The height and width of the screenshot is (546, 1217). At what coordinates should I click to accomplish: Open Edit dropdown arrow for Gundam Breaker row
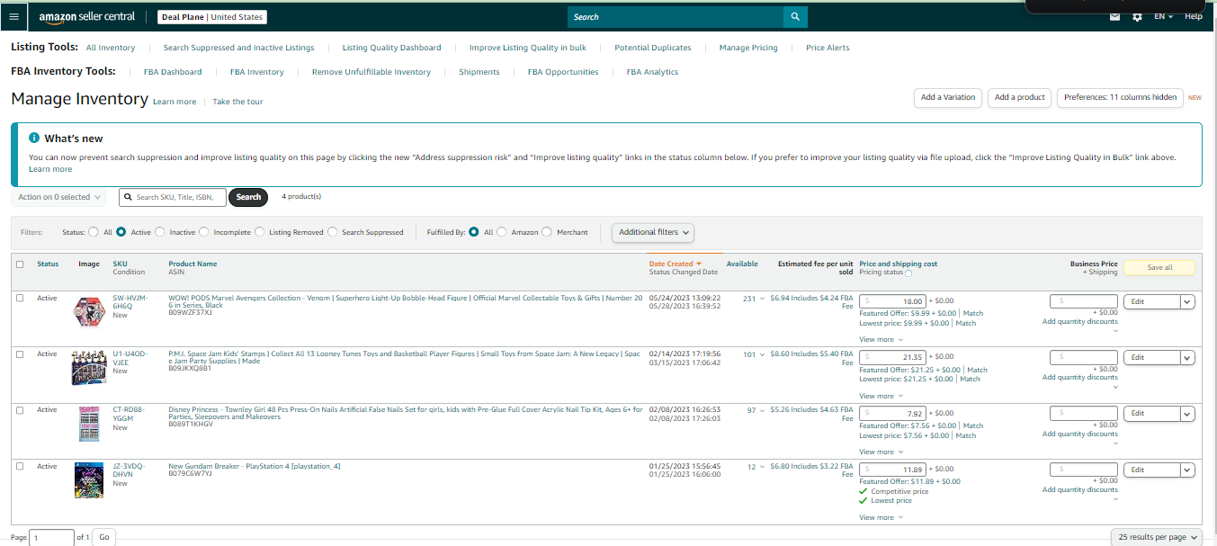pyautogui.click(x=1187, y=470)
